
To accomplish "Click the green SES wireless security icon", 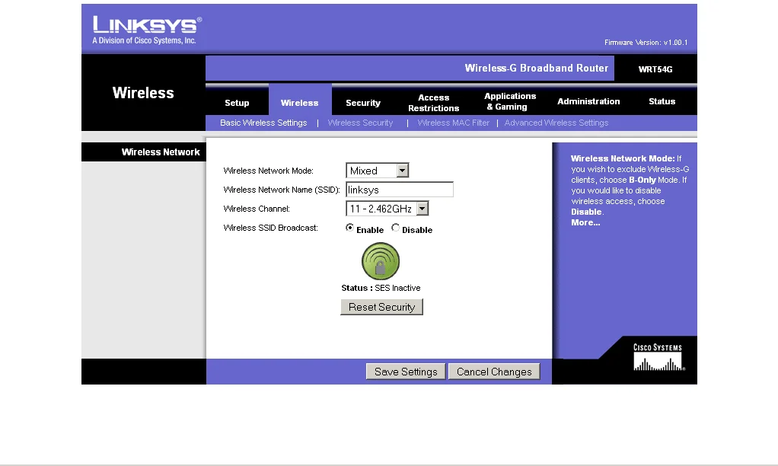I will click(381, 261).
